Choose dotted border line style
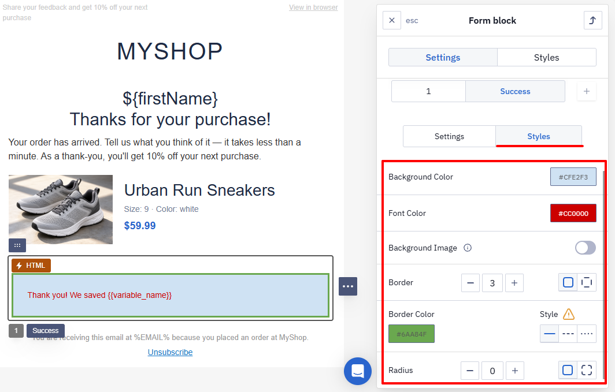 coord(587,334)
